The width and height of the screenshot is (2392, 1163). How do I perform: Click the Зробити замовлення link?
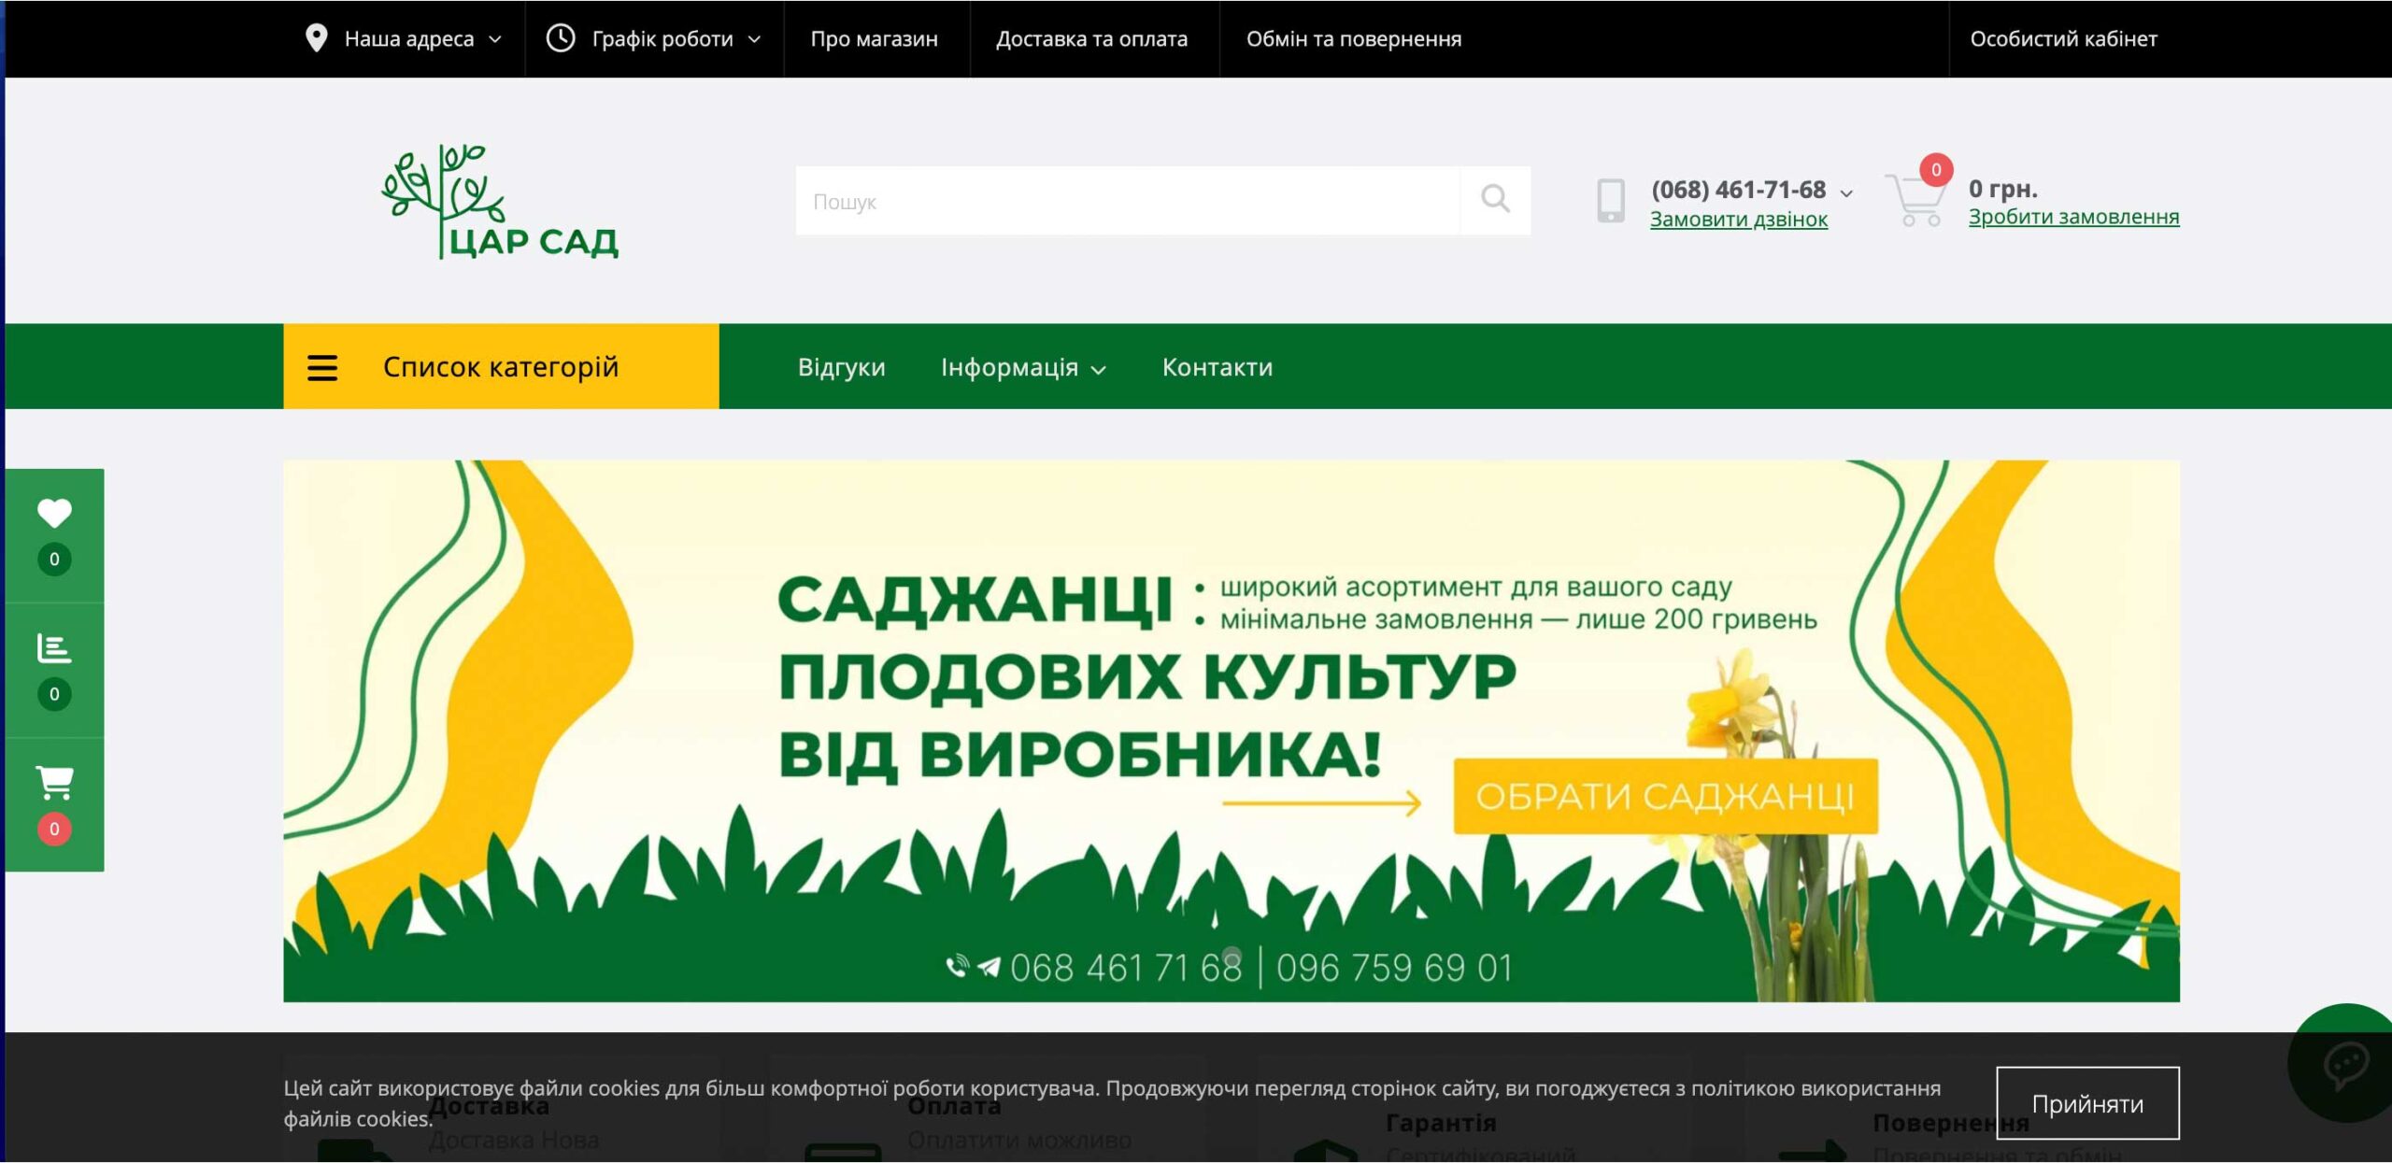(x=2073, y=217)
